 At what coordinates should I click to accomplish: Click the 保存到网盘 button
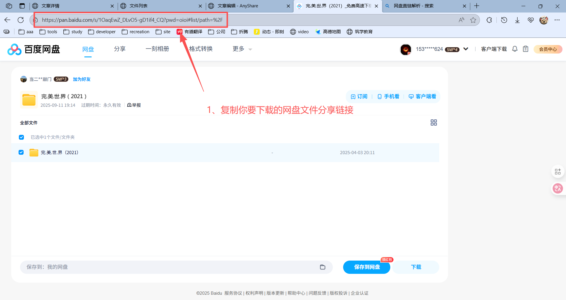(366, 267)
